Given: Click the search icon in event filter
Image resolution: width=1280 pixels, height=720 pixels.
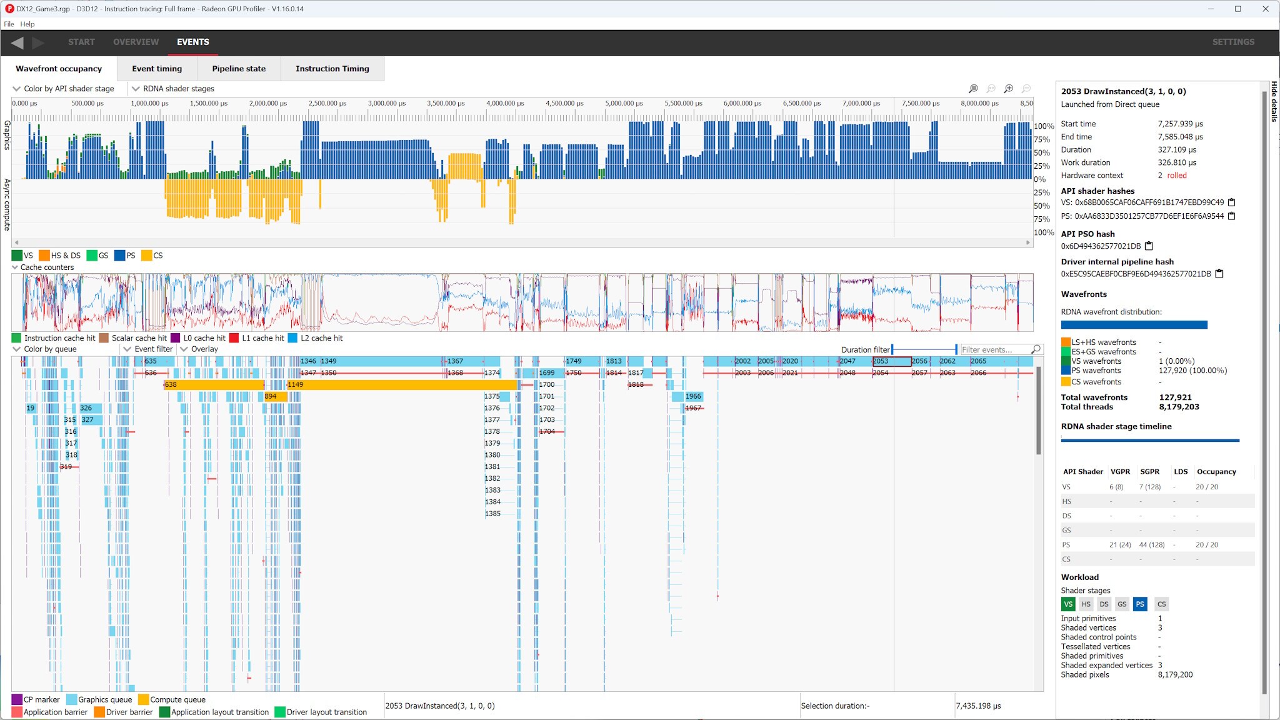Looking at the screenshot, I should point(1036,349).
